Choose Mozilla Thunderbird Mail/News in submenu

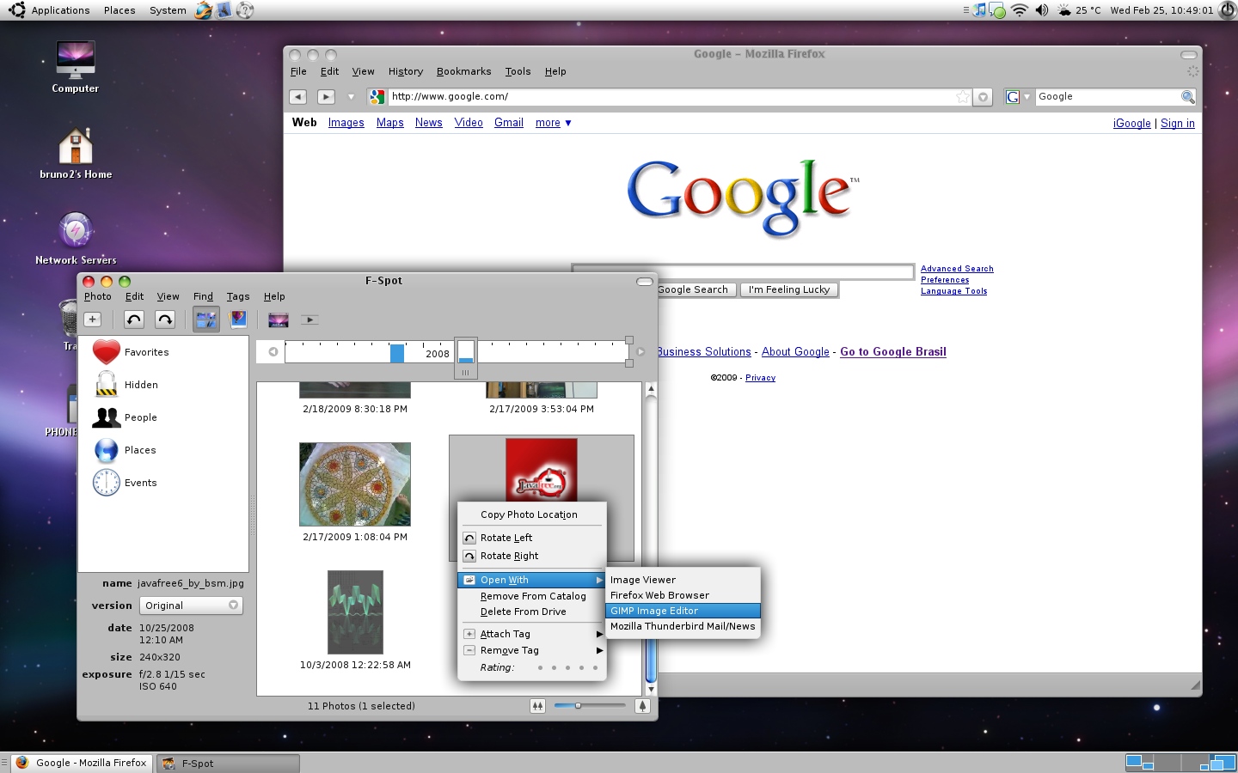[x=683, y=626]
